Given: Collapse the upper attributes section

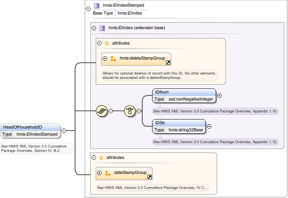Looking at the screenshot, I should [x=99, y=43].
